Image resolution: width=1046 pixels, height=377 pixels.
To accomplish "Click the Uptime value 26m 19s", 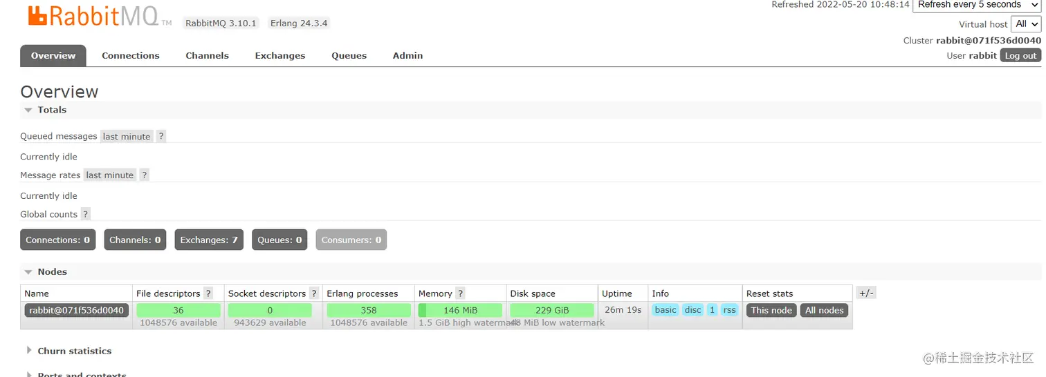I will (x=622, y=310).
